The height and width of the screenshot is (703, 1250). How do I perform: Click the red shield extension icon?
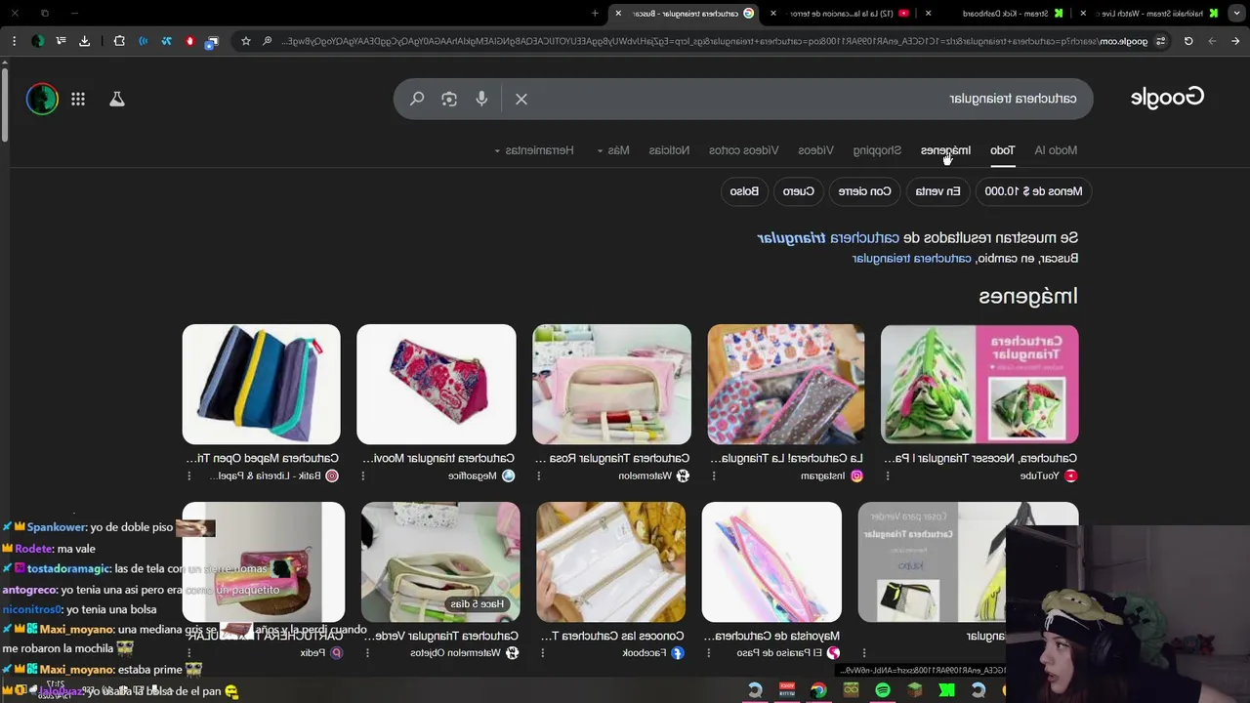[x=189, y=41]
